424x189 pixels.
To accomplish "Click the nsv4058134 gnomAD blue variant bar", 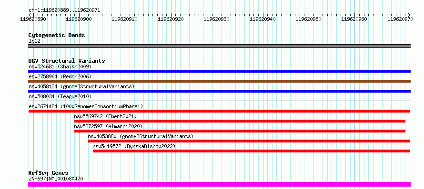I will pos(219,91).
